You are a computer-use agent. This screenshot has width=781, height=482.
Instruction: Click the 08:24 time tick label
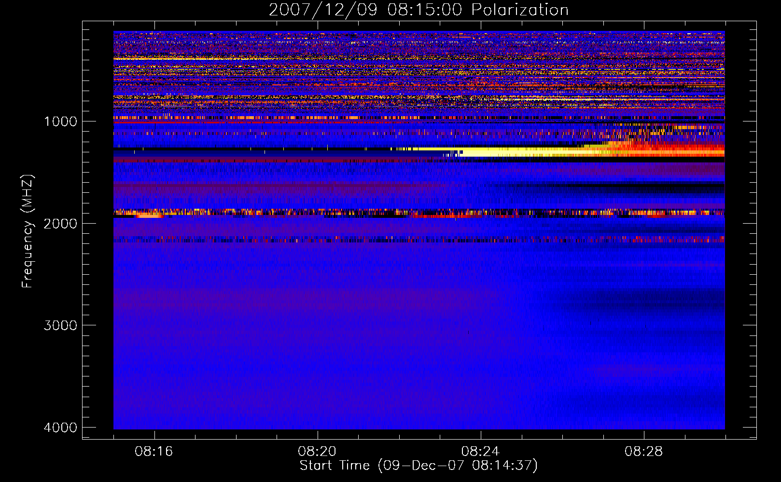point(480,452)
